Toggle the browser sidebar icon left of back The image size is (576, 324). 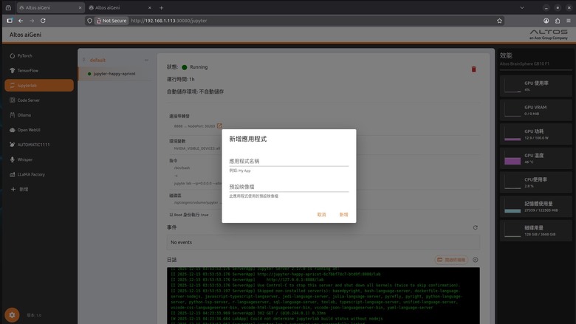pyautogui.click(x=10, y=21)
